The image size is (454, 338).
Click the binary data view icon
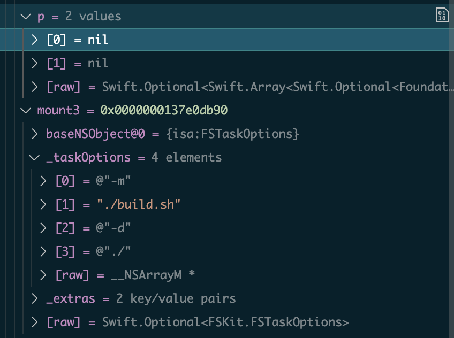click(442, 16)
